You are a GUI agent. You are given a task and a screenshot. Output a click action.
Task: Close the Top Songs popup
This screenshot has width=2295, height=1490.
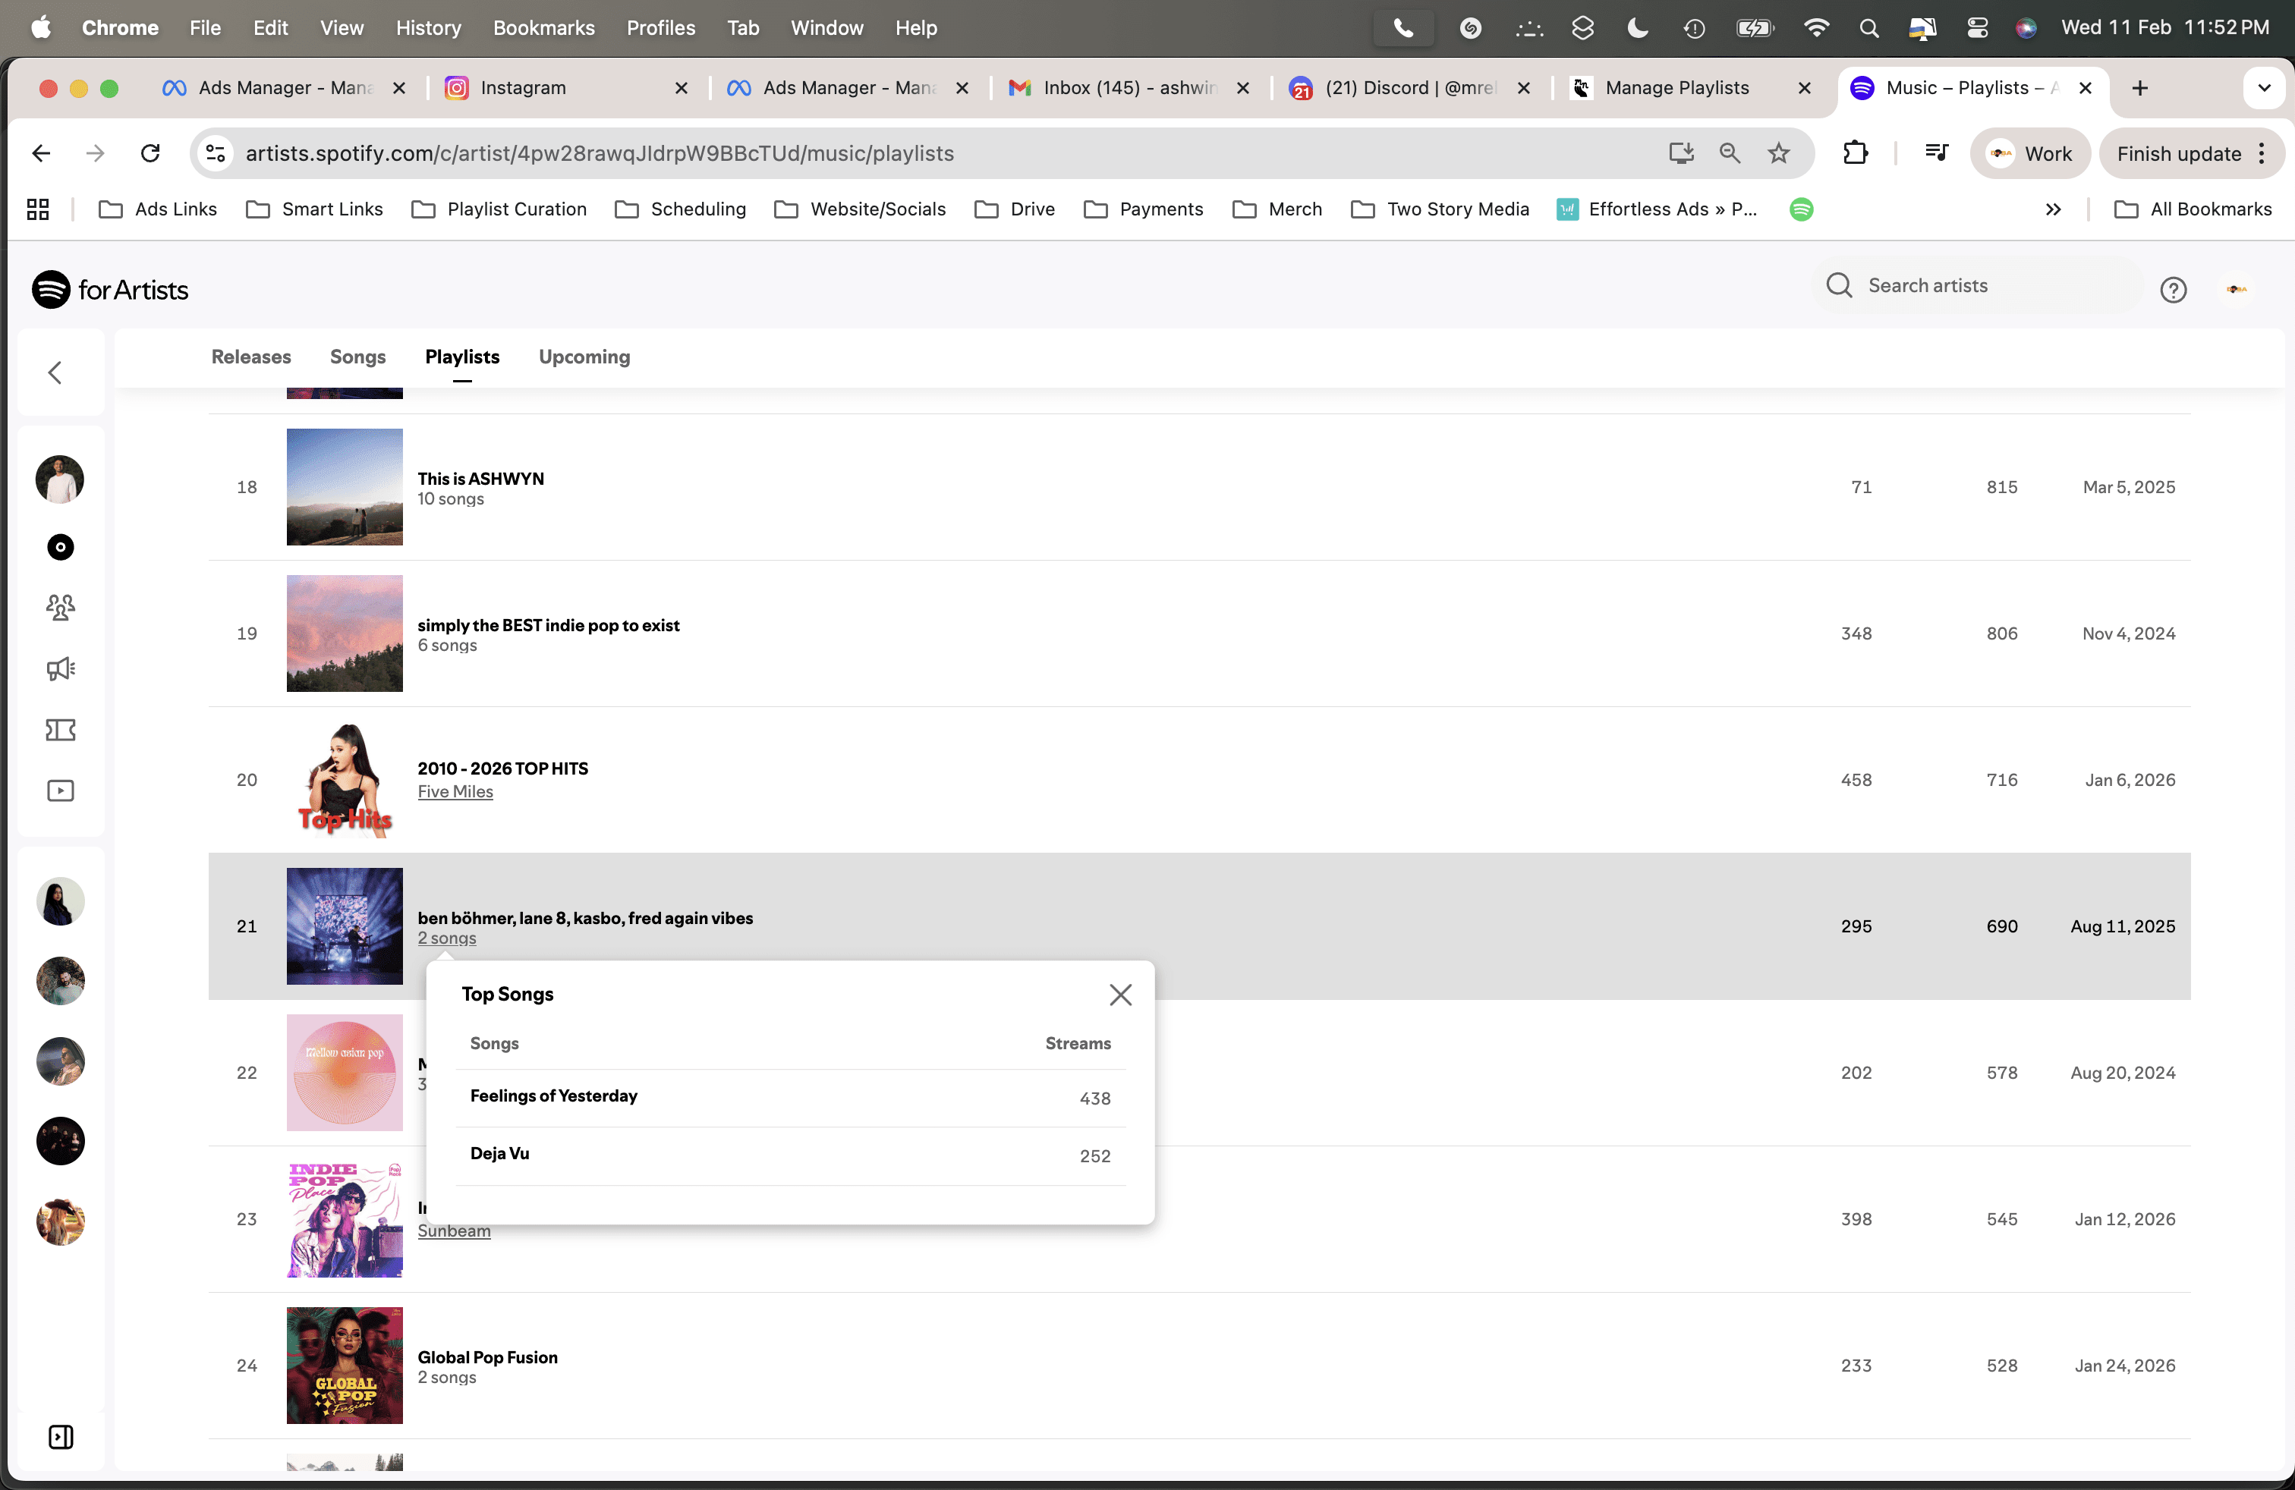1119,994
